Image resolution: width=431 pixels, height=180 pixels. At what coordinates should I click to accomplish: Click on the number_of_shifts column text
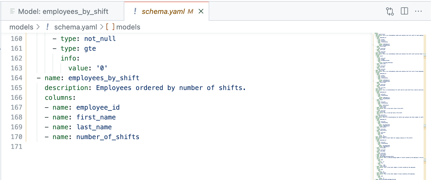[x=108, y=137]
